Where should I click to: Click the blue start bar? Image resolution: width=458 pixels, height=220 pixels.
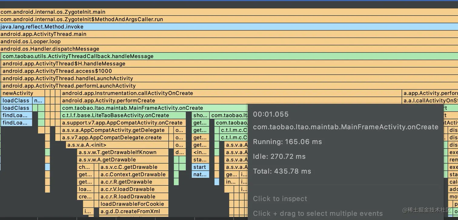click(201, 167)
